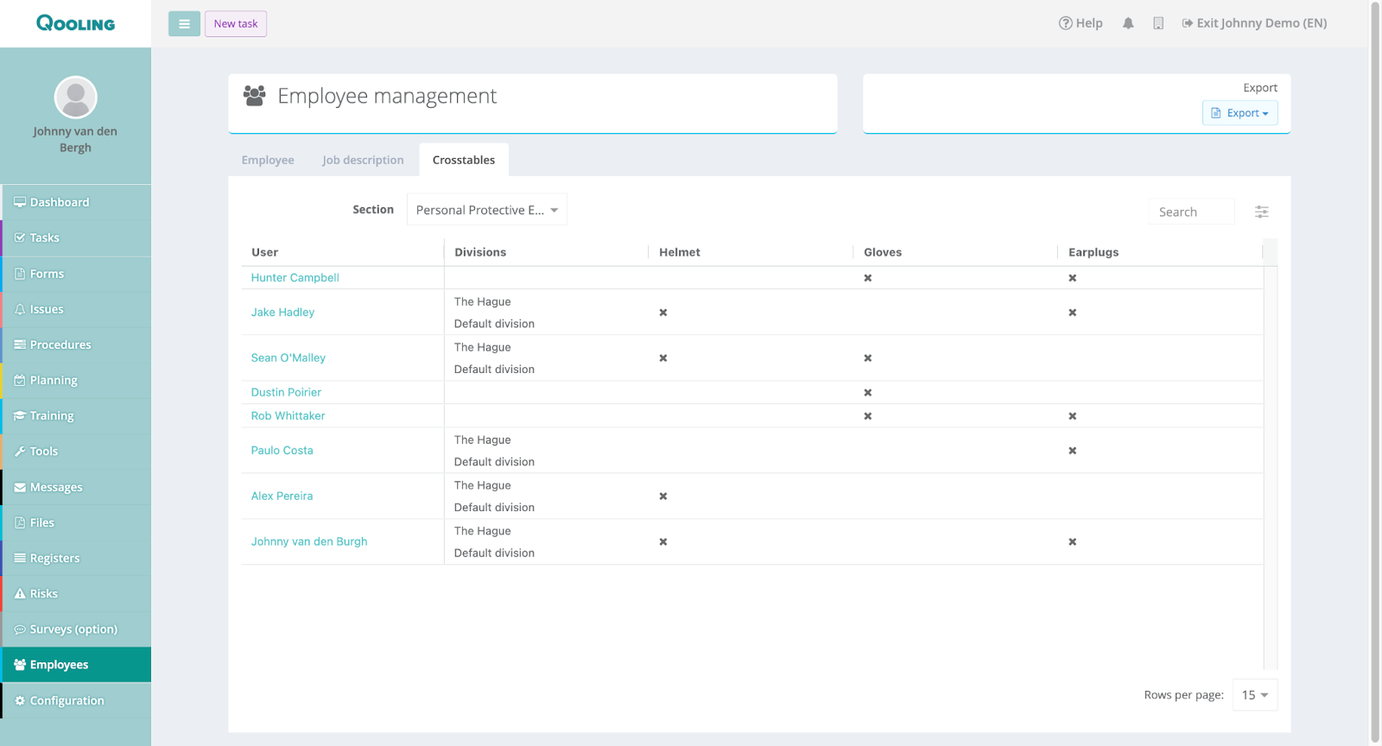Click the Qooling logo
The height and width of the screenshot is (746, 1382).
(75, 23)
